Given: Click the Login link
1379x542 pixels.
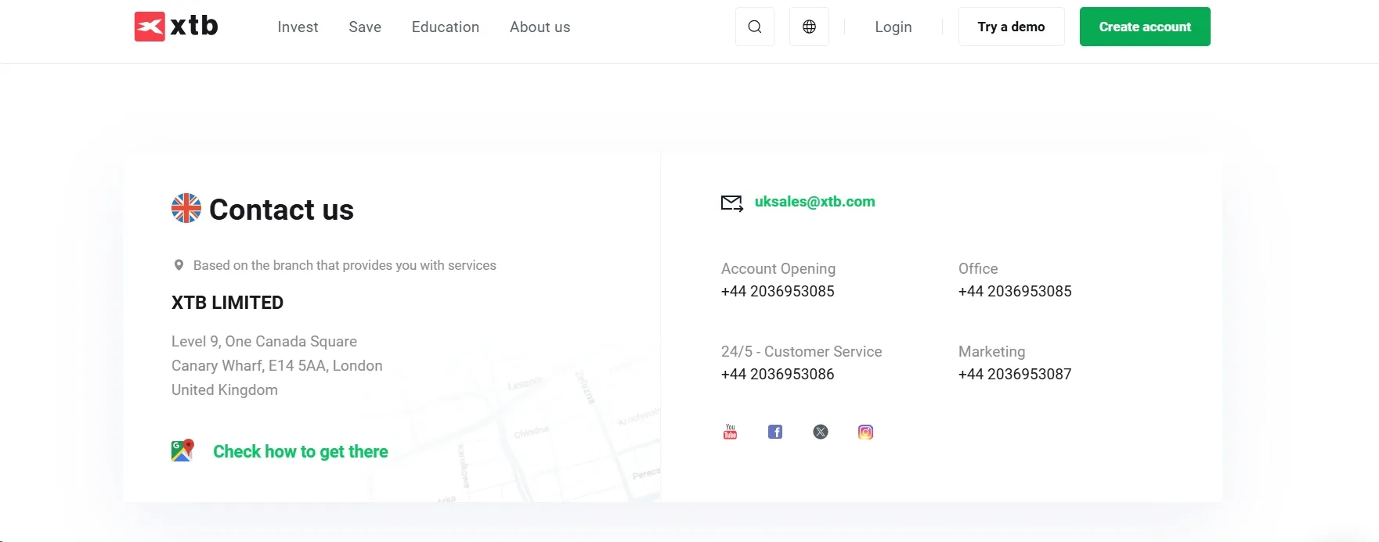Looking at the screenshot, I should 893,27.
